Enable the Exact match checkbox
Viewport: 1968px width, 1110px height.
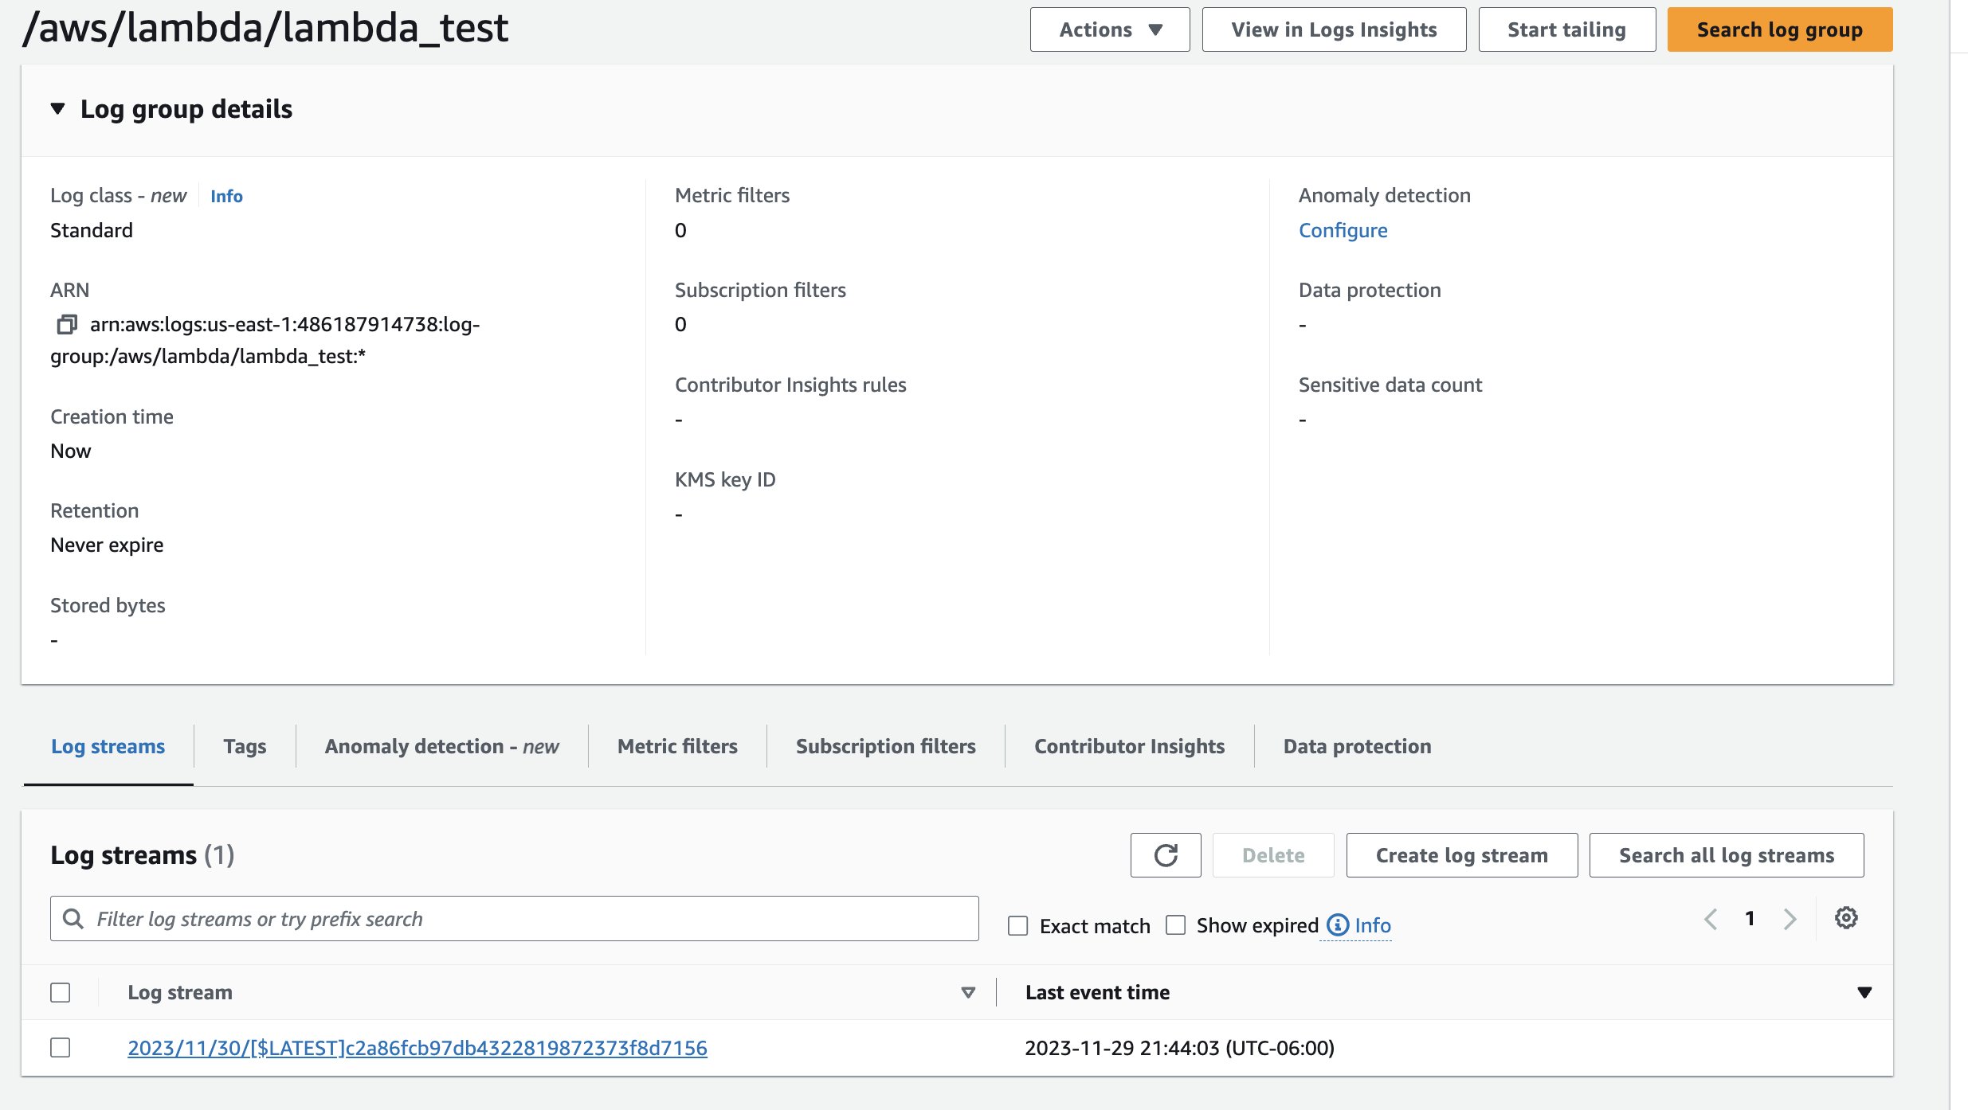tap(1017, 926)
